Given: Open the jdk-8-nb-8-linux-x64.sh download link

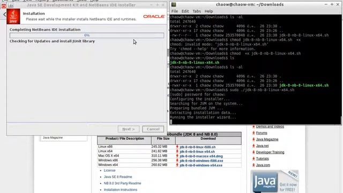Looking at the screenshot, I should pos(197,152).
